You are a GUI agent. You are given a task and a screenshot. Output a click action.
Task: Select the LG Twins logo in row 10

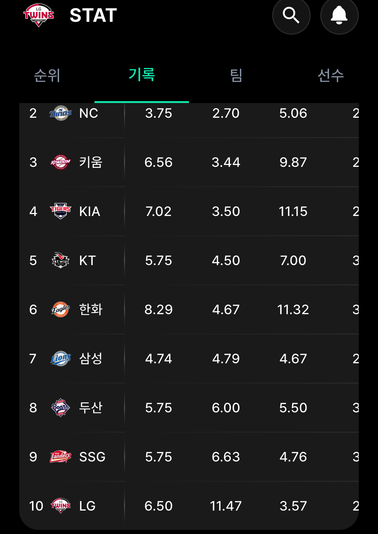pos(60,506)
